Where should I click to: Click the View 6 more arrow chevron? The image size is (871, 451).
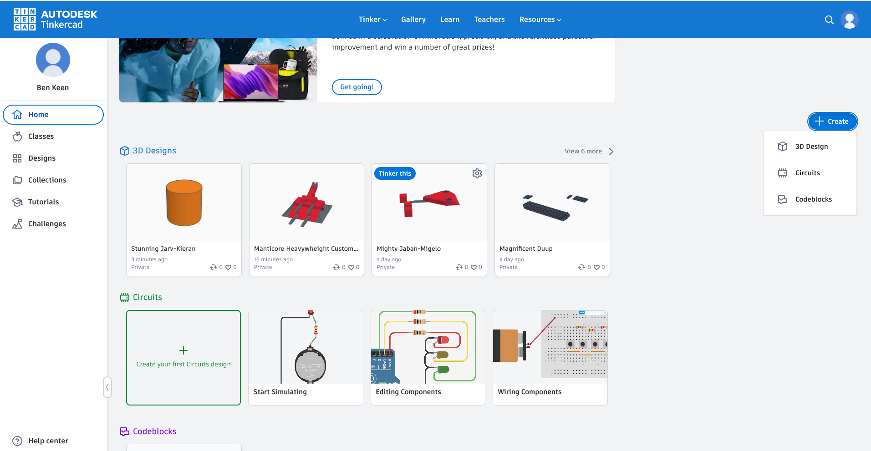[x=611, y=152]
